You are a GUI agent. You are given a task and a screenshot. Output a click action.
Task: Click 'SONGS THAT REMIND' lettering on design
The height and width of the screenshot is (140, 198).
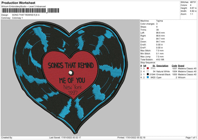[71, 65]
